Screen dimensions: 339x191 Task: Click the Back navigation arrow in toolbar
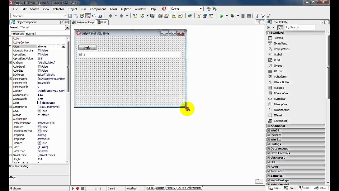[x=110, y=16]
